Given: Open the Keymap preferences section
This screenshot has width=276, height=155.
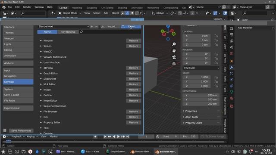Looking at the screenshot, I should 18,82.
